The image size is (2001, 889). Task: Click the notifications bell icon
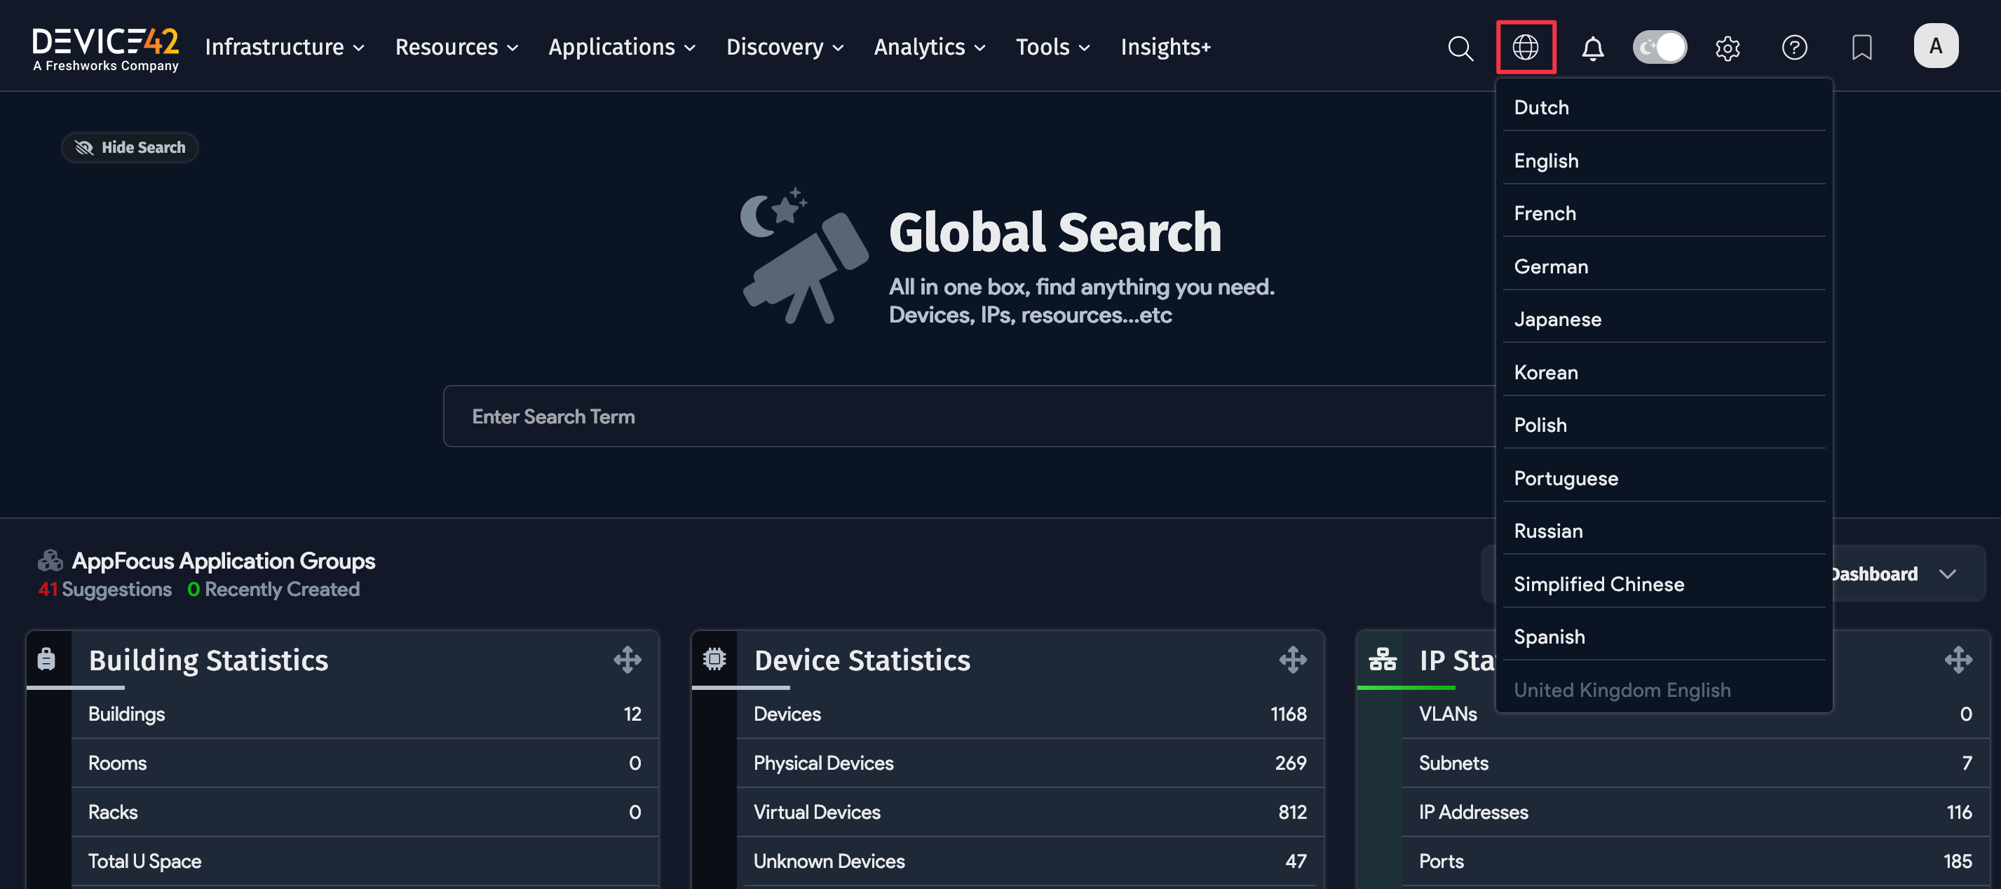(1594, 48)
